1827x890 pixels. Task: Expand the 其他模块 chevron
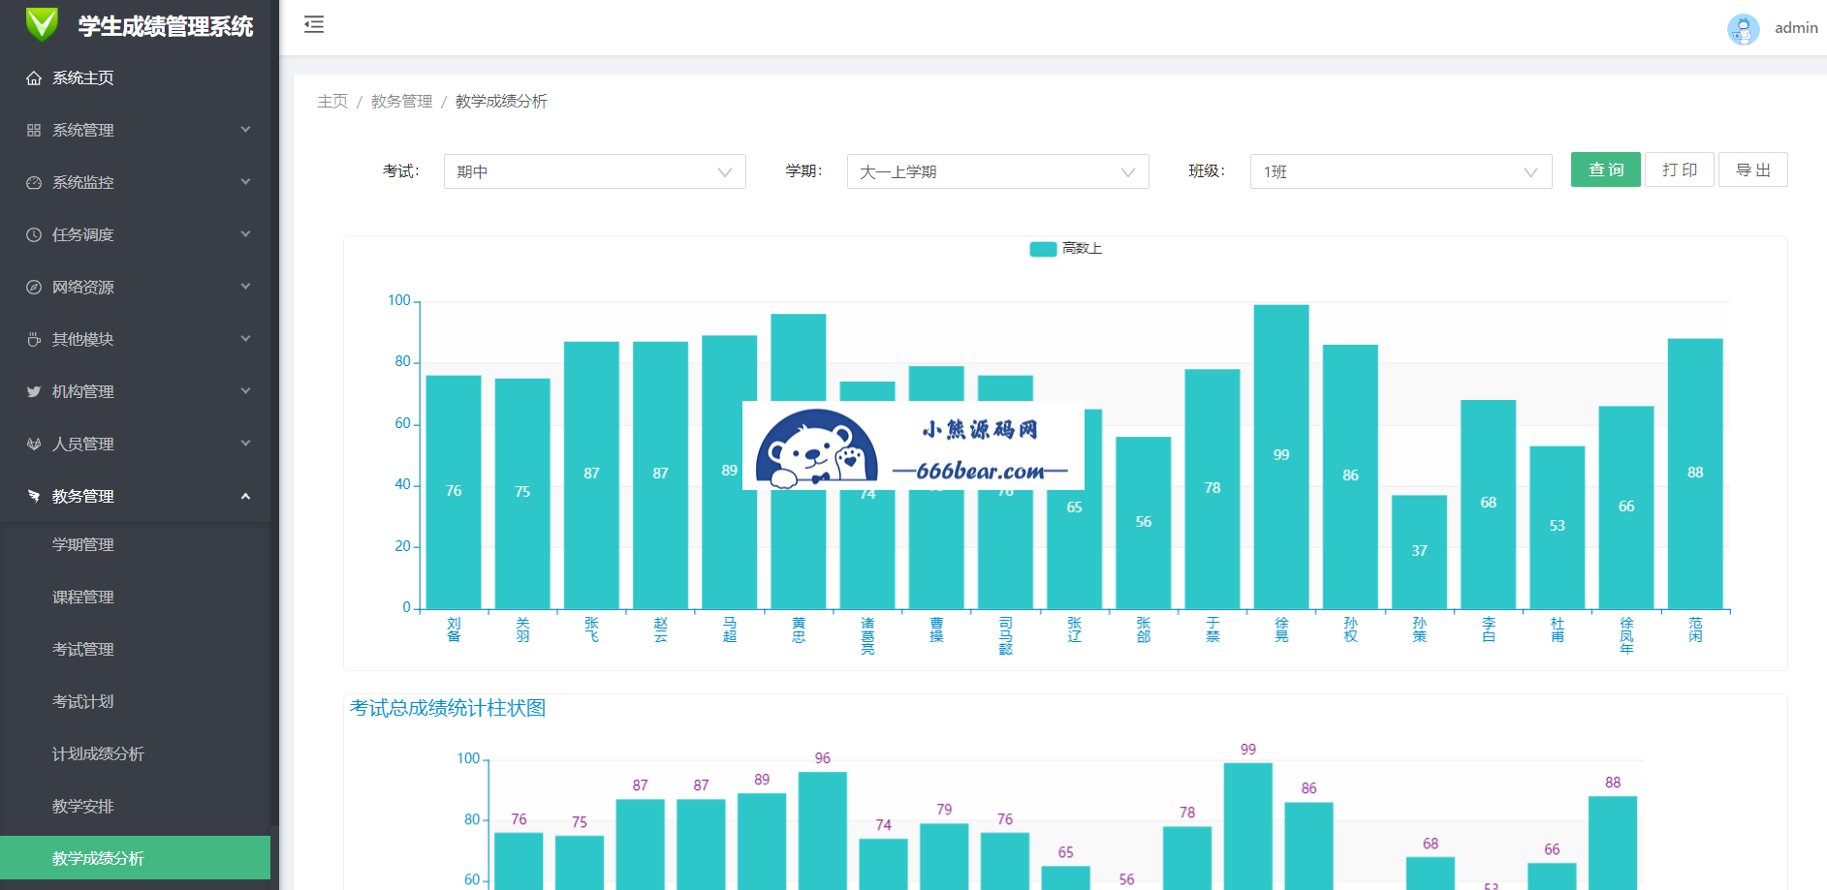click(245, 339)
